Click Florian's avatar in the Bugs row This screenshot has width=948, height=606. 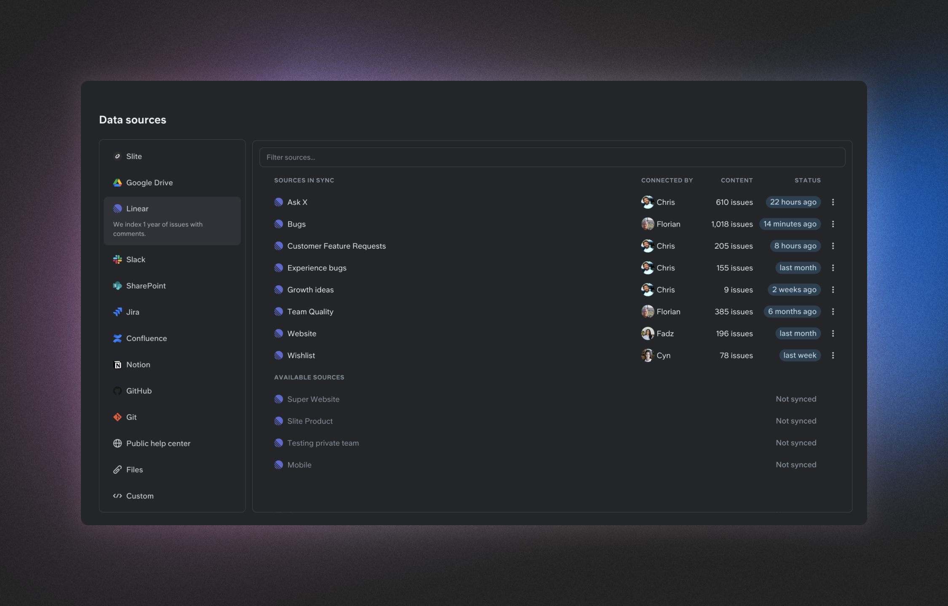point(648,224)
